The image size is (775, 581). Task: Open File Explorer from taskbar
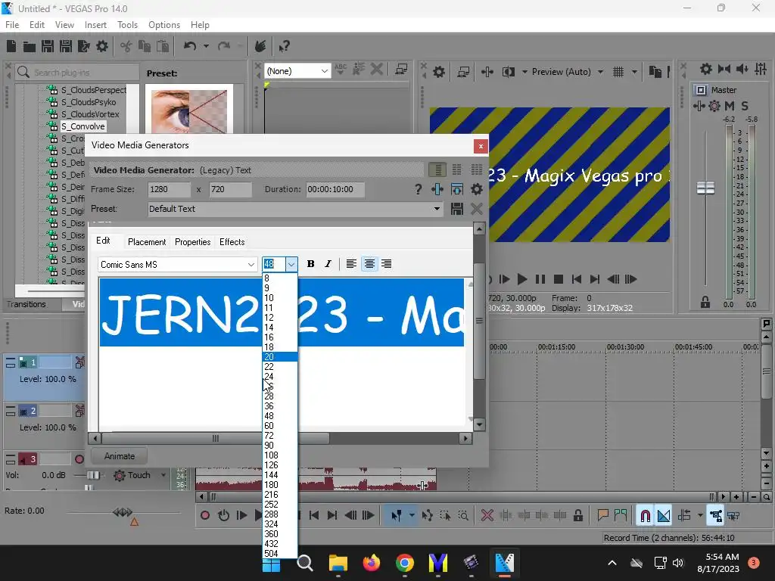[338, 563]
